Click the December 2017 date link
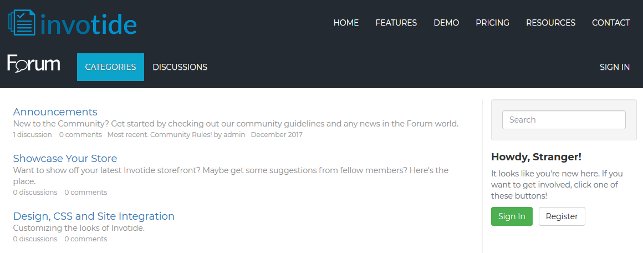Image resolution: width=643 pixels, height=253 pixels. [277, 135]
